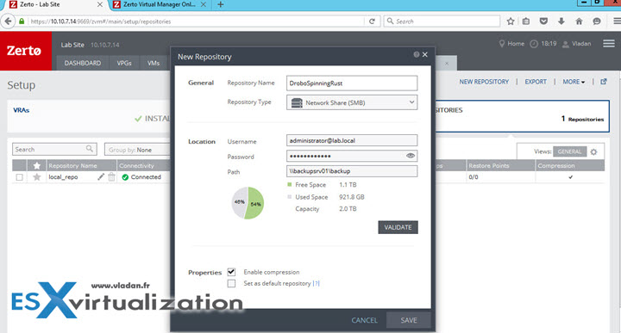Screen dimensions: 621x333
Task: Click the browser back arrow button
Action: tap(8, 22)
